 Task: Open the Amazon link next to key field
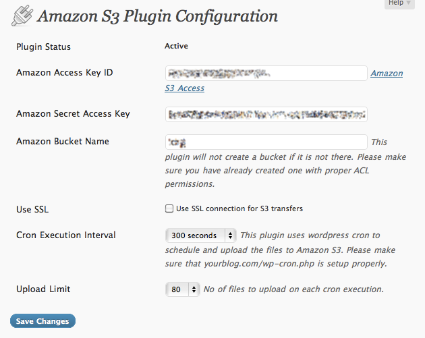pyautogui.click(x=387, y=73)
